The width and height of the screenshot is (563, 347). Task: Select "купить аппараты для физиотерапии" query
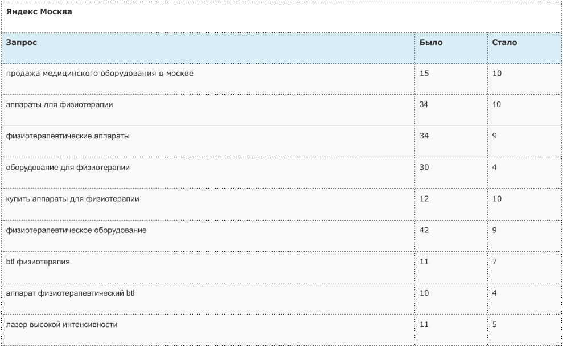[72, 199]
